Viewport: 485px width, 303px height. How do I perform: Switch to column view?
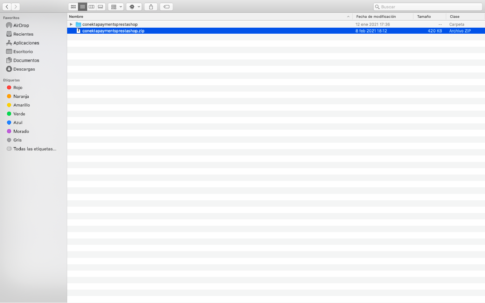tap(91, 7)
